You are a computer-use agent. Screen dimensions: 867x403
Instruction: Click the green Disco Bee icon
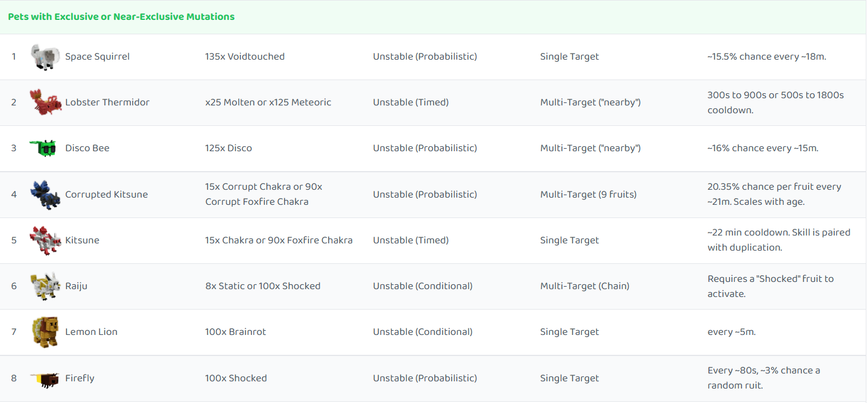(x=44, y=148)
